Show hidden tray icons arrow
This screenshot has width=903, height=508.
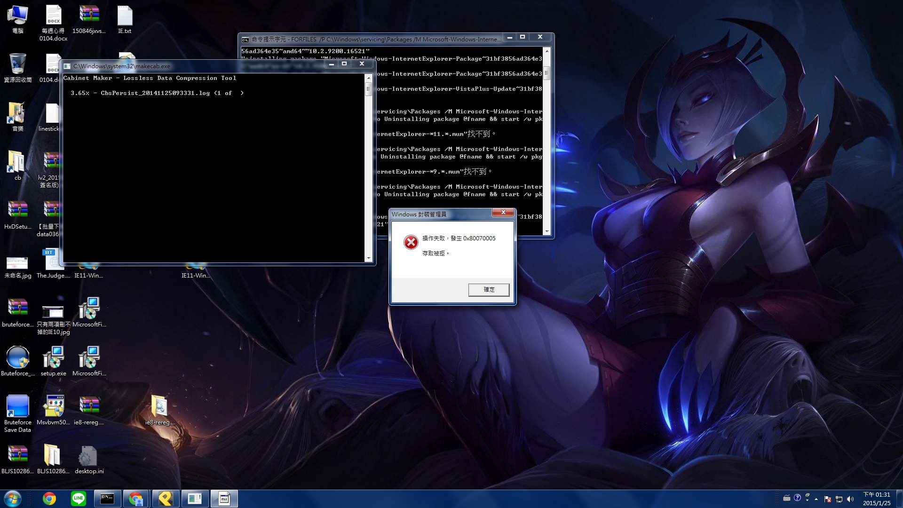pos(816,499)
